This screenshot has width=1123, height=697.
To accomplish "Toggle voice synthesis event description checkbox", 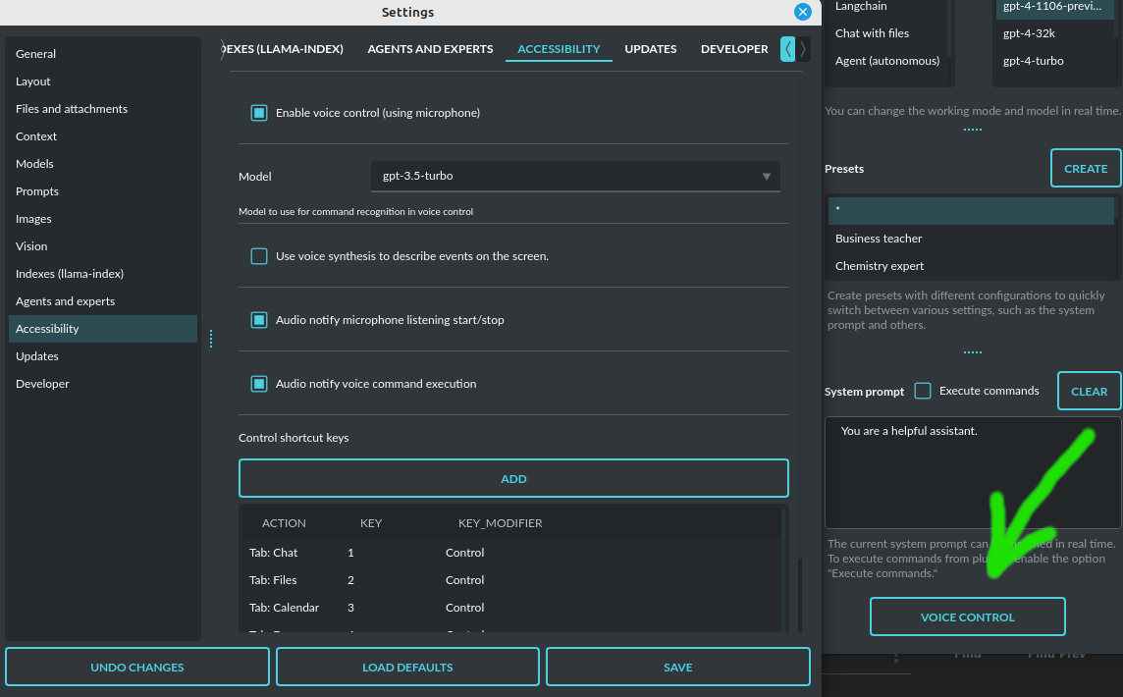I will [259, 256].
